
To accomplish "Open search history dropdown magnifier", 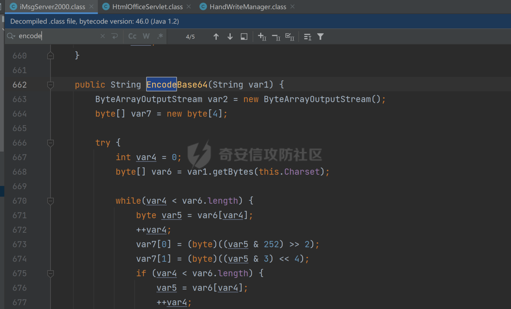I will pos(11,36).
